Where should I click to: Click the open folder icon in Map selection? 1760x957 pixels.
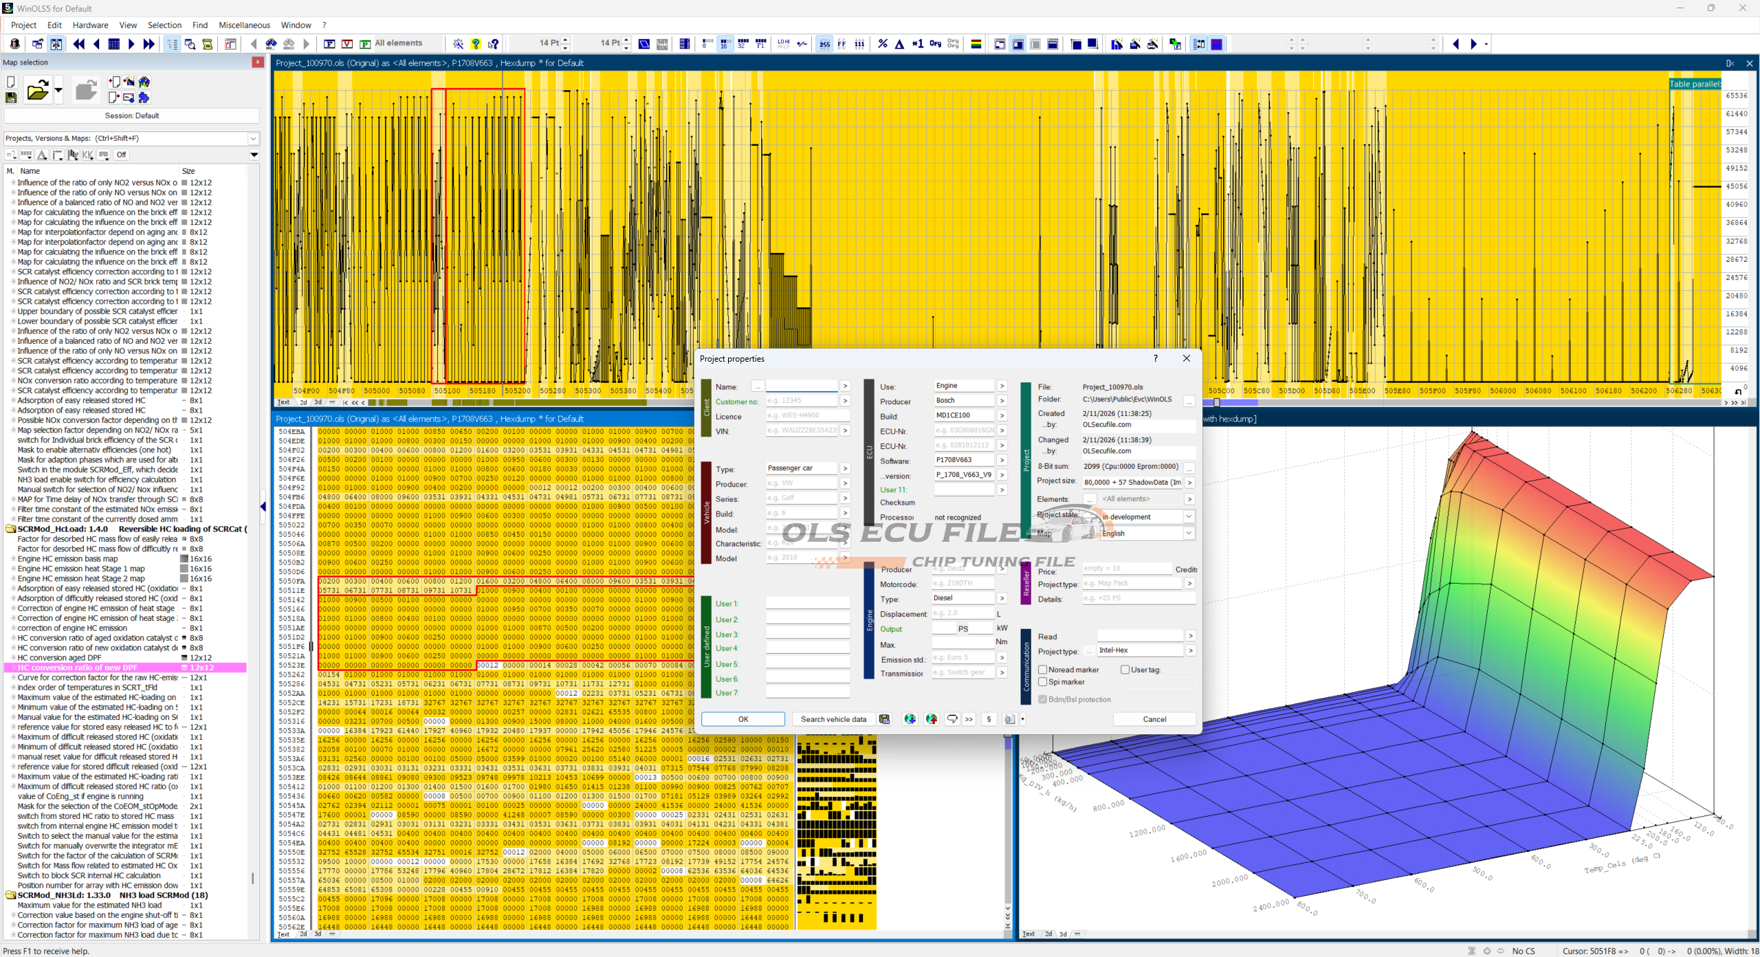pos(37,91)
